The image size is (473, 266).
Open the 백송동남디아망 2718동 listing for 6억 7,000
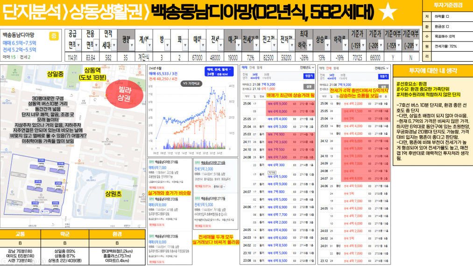(x=169, y=175)
